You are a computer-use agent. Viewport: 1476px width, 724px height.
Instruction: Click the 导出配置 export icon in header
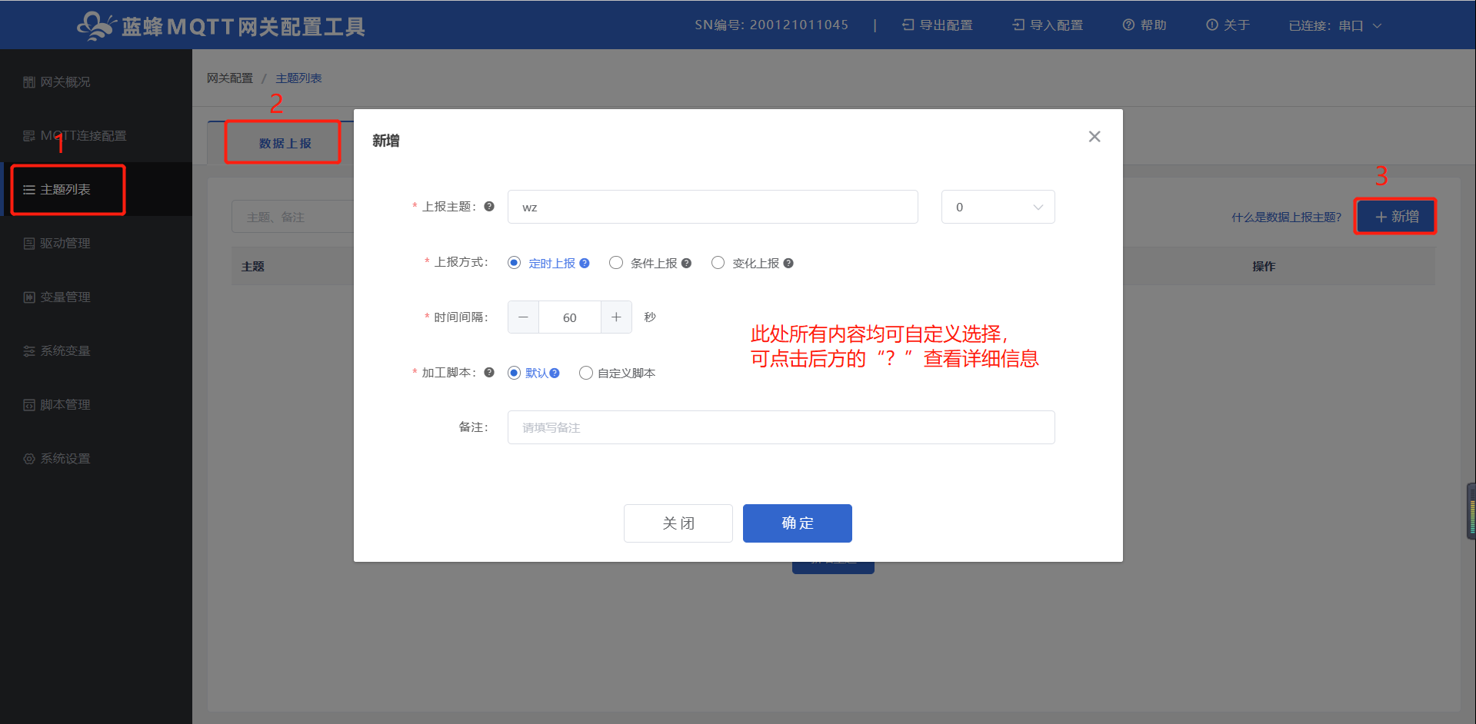click(x=908, y=25)
